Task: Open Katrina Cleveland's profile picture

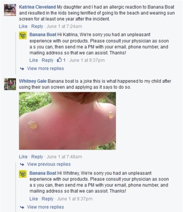Action: point(10,10)
